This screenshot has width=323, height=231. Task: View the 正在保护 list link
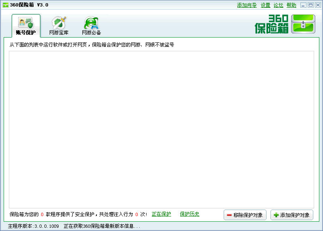(x=161, y=214)
